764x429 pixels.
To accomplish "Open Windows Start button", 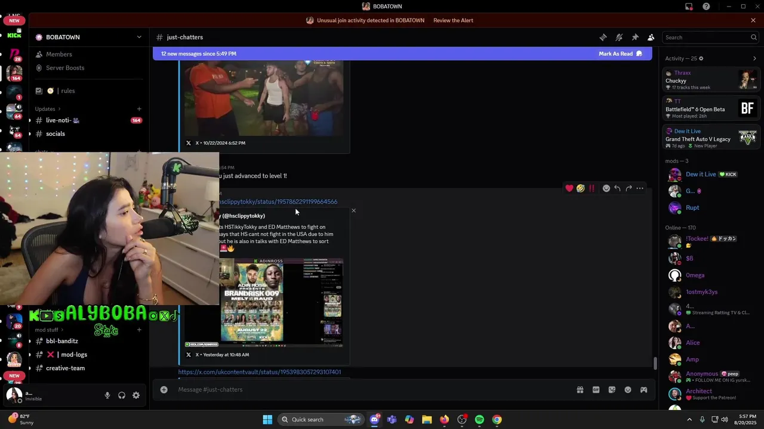I will (x=267, y=419).
